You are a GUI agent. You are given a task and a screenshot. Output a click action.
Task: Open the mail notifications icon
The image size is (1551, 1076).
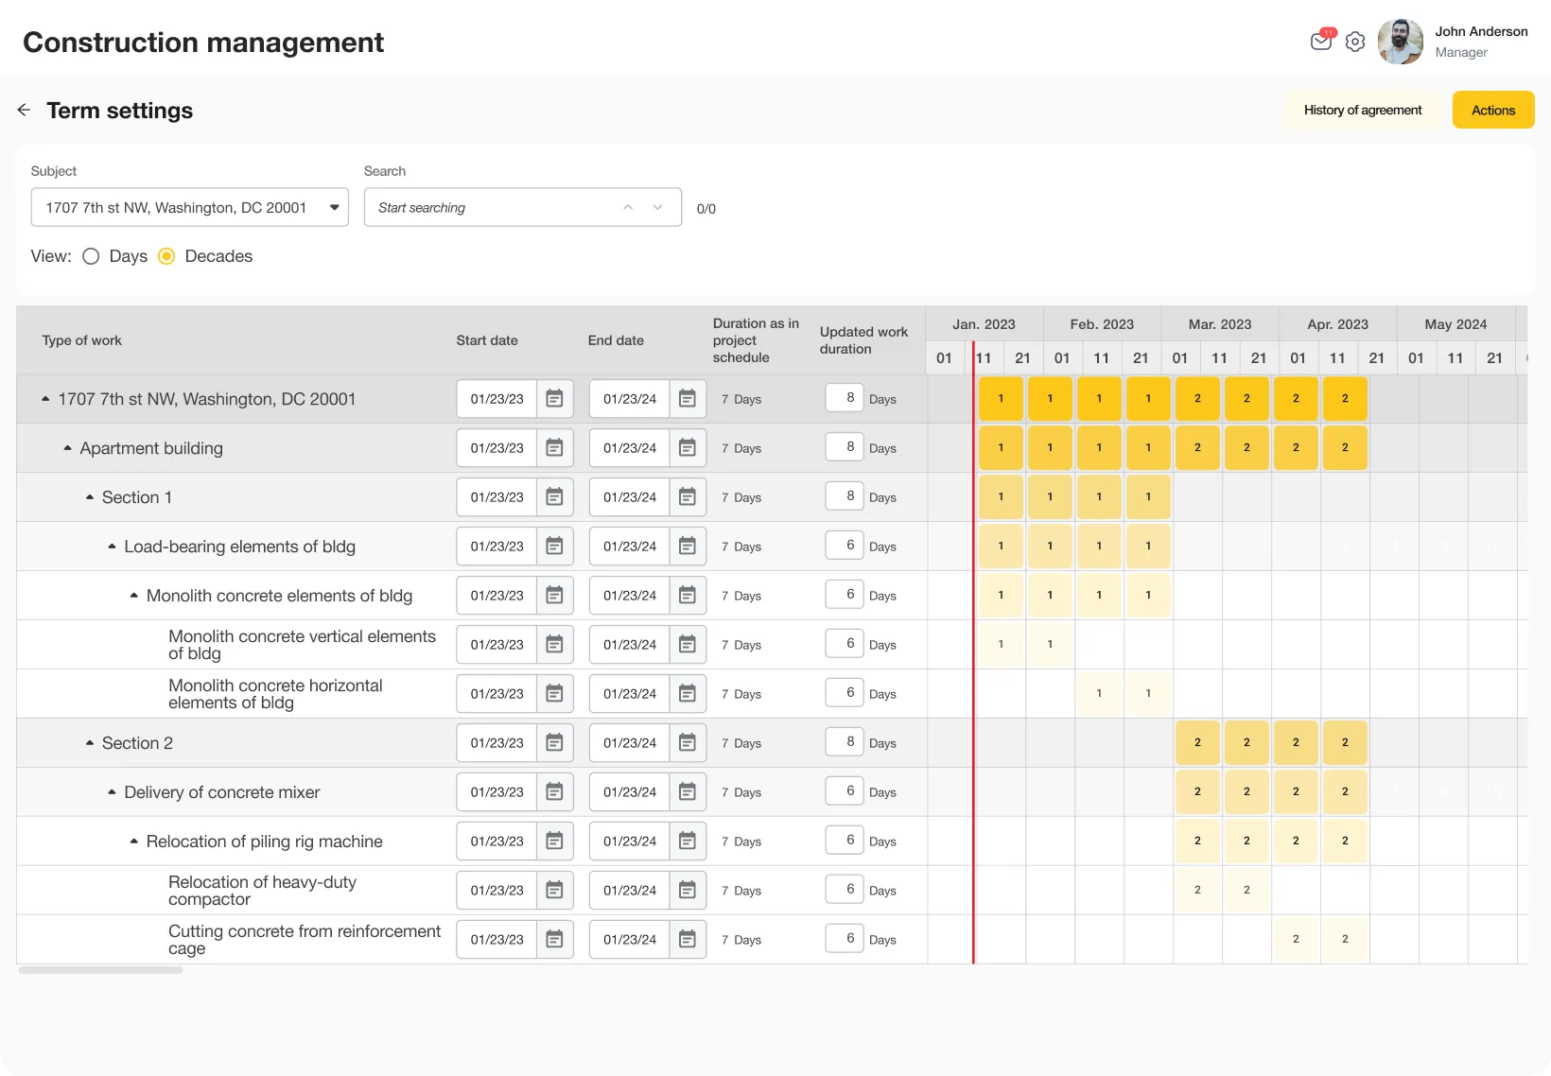(x=1321, y=41)
